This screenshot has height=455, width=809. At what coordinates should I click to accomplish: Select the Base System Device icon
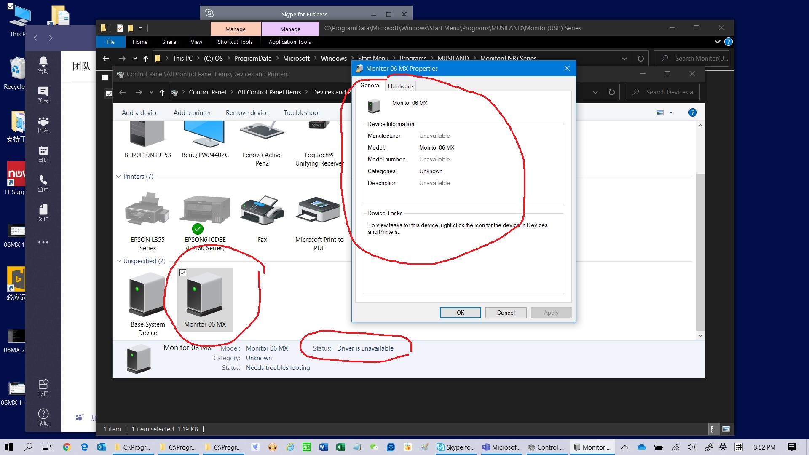click(x=147, y=294)
